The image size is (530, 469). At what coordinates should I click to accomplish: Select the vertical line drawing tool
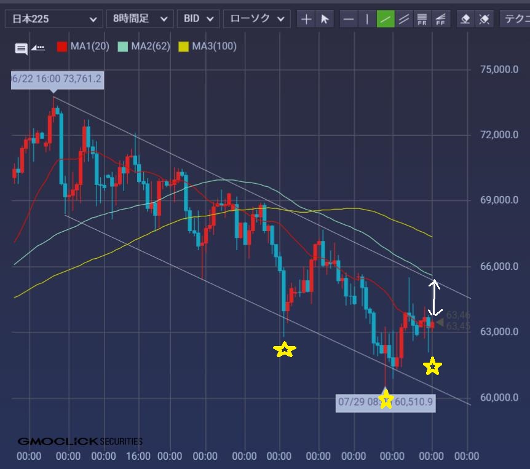[x=367, y=19]
